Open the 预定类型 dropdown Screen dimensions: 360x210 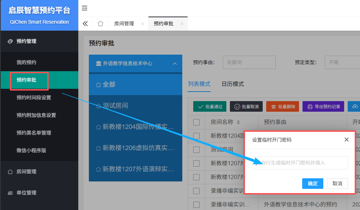341,62
